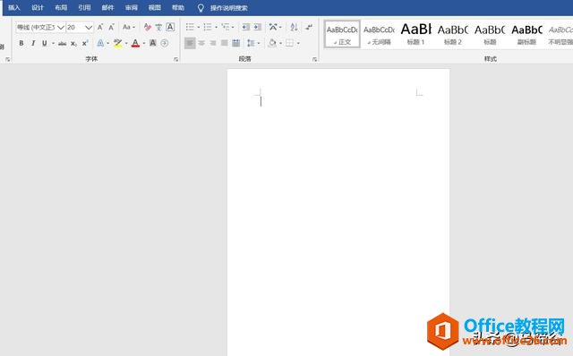573x356 pixels.
Task: Sort paragraph contents
Action: pos(294,27)
